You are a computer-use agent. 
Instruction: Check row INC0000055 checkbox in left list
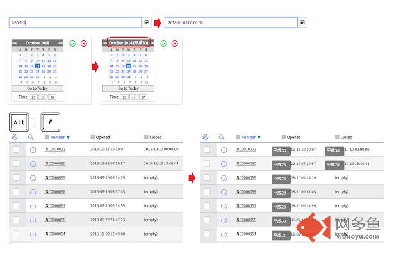tap(16, 220)
